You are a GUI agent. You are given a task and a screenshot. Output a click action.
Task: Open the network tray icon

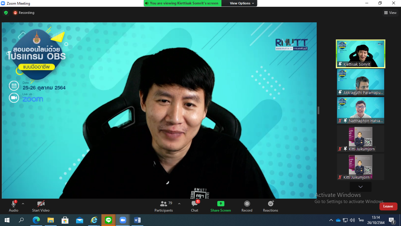[345, 220]
